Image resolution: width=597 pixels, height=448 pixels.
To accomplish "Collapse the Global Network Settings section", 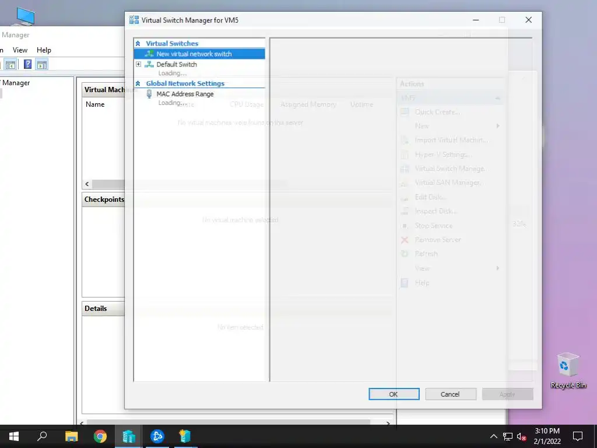I will click(138, 83).
